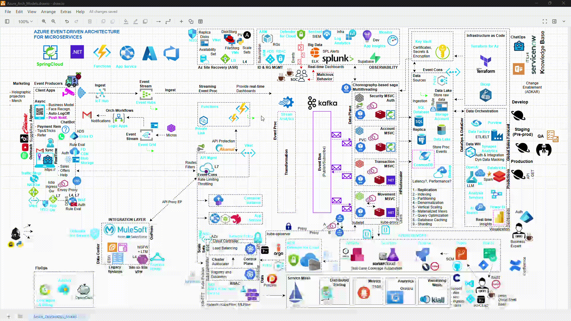571x321 pixels.
Task: Insert a table from toolbar
Action: pyautogui.click(x=200, y=21)
